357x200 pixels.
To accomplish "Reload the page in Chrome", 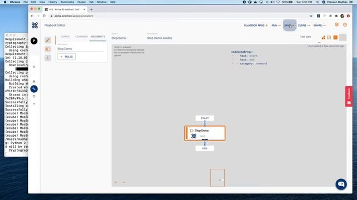I will click(x=44, y=16).
